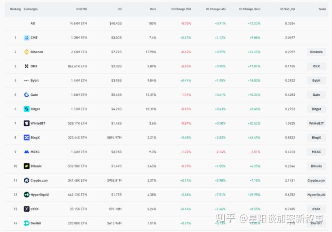This screenshot has width=332, height=232.
Task: Open Bitunix trade button
Action: click(x=316, y=166)
